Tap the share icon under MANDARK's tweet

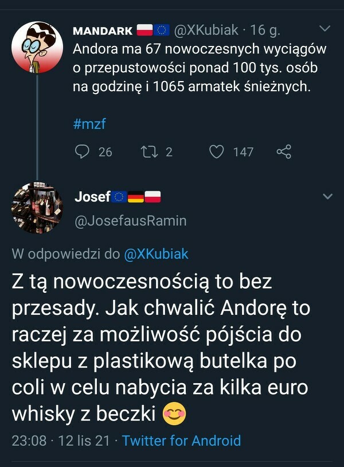[284, 152]
